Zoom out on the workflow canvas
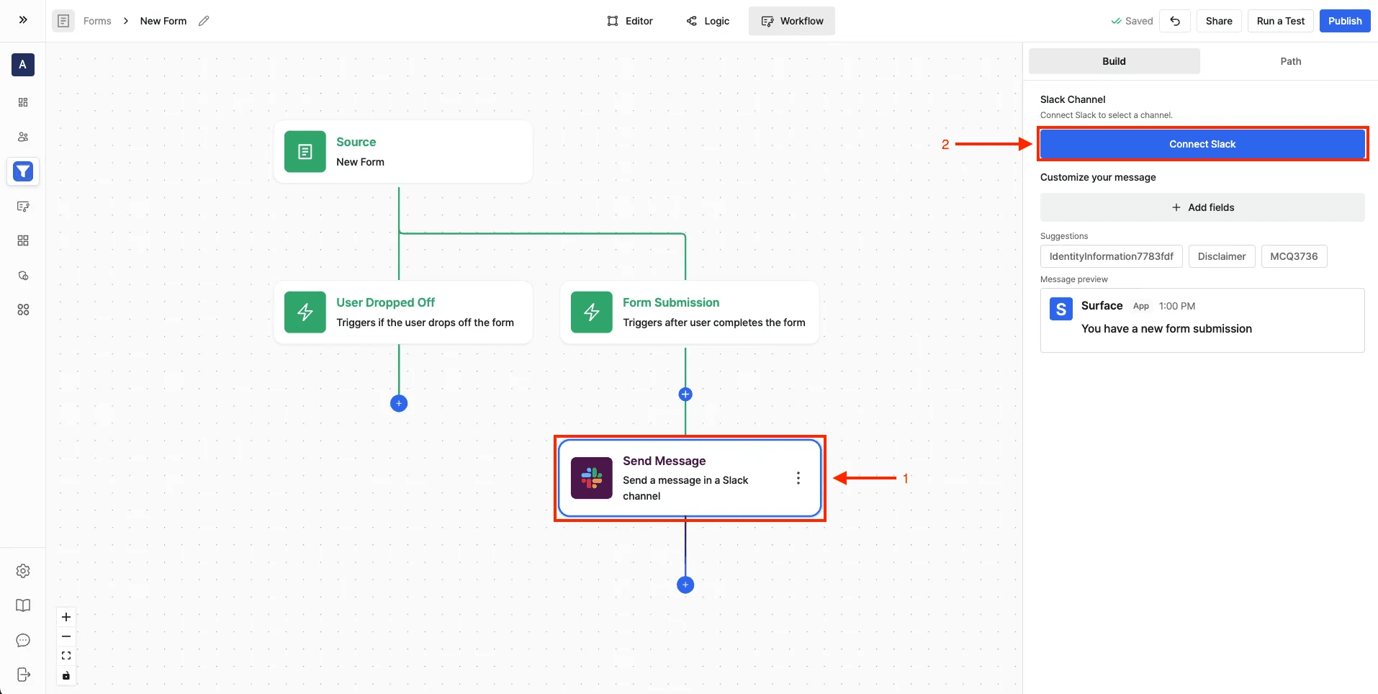The image size is (1378, 694). point(66,636)
